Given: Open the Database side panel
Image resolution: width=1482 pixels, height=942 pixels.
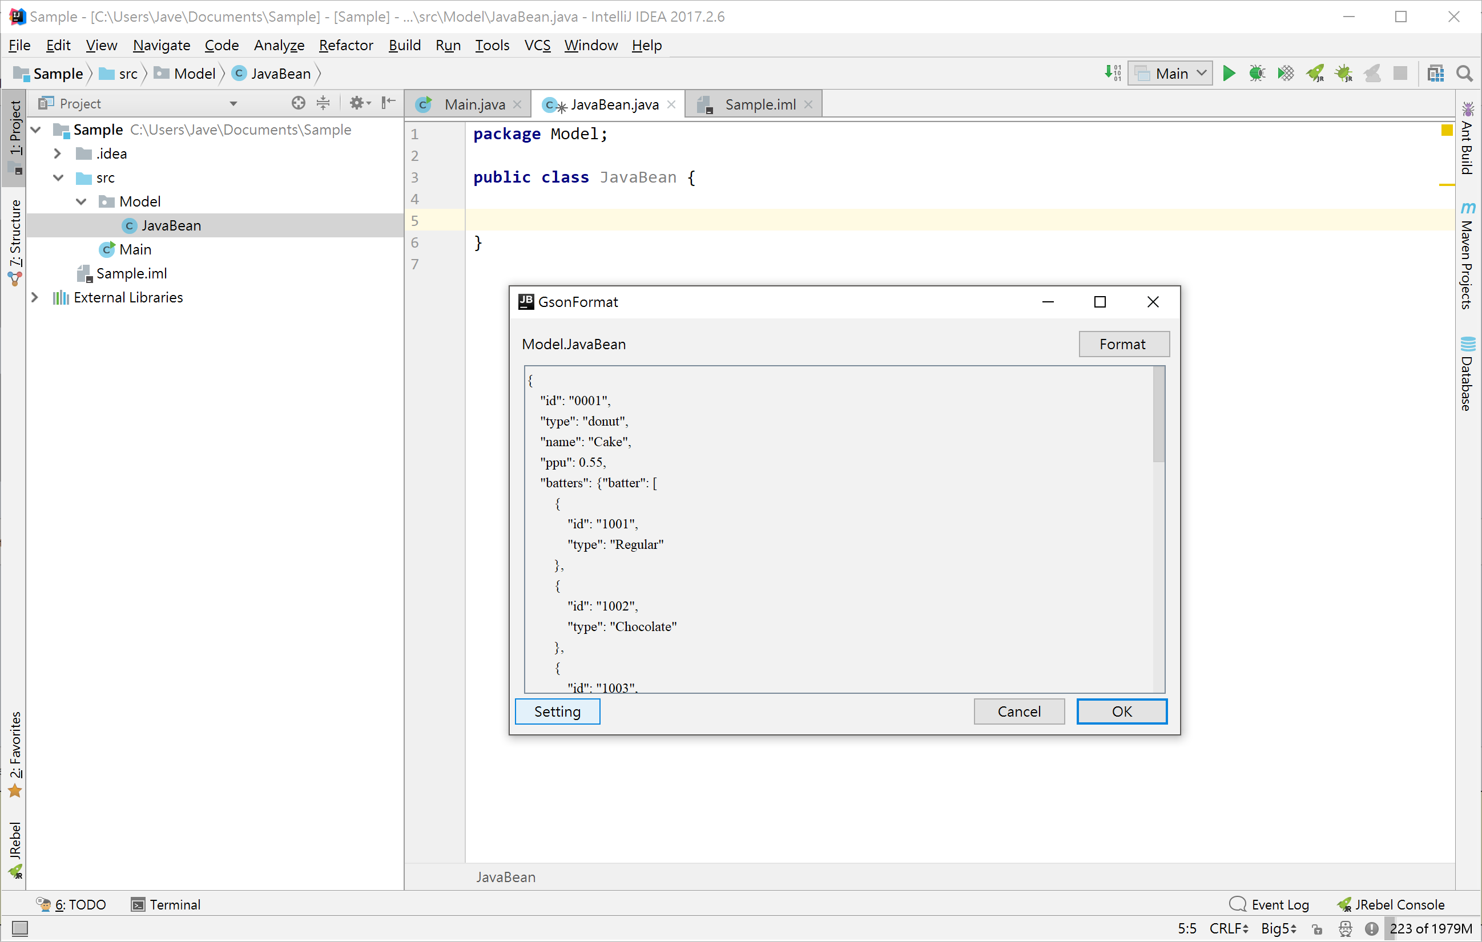Looking at the screenshot, I should [1468, 374].
